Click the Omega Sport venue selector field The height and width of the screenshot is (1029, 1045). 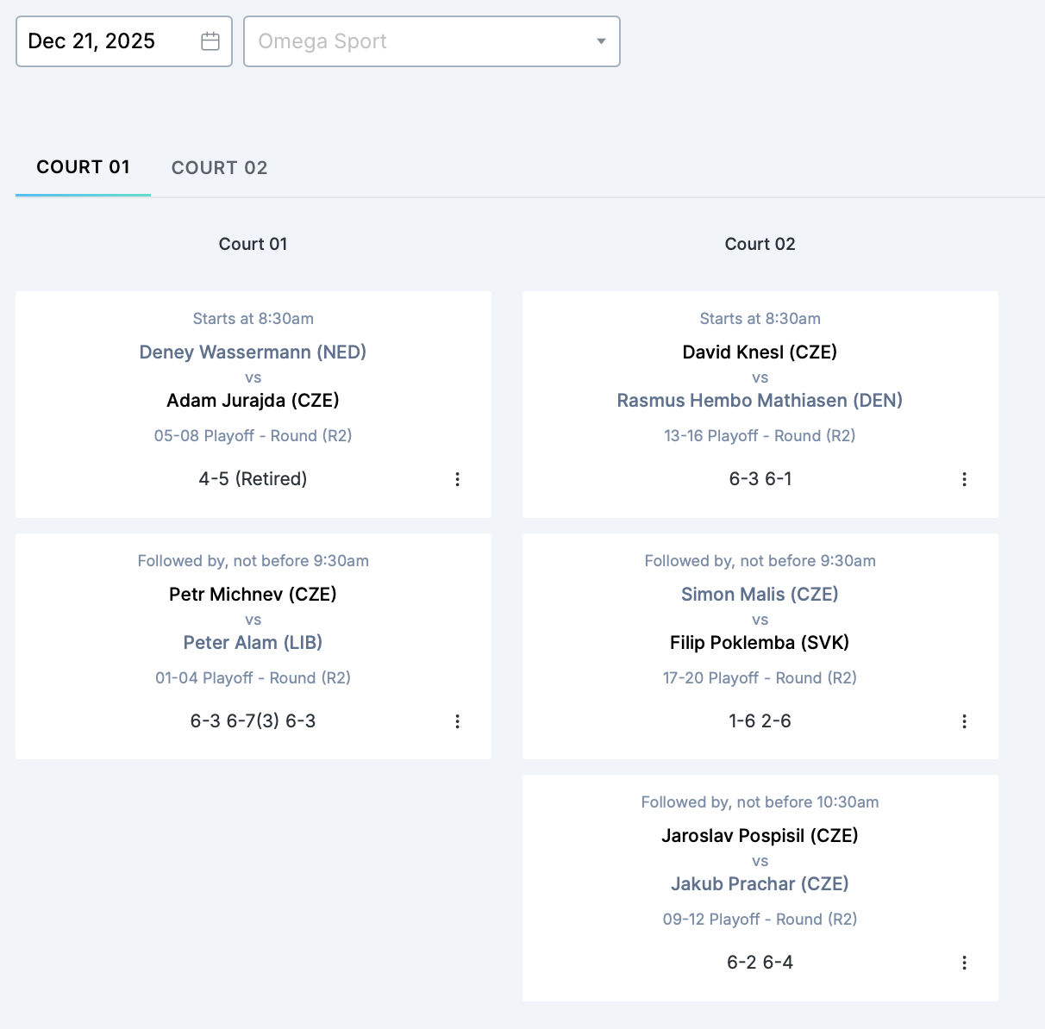(x=414, y=41)
